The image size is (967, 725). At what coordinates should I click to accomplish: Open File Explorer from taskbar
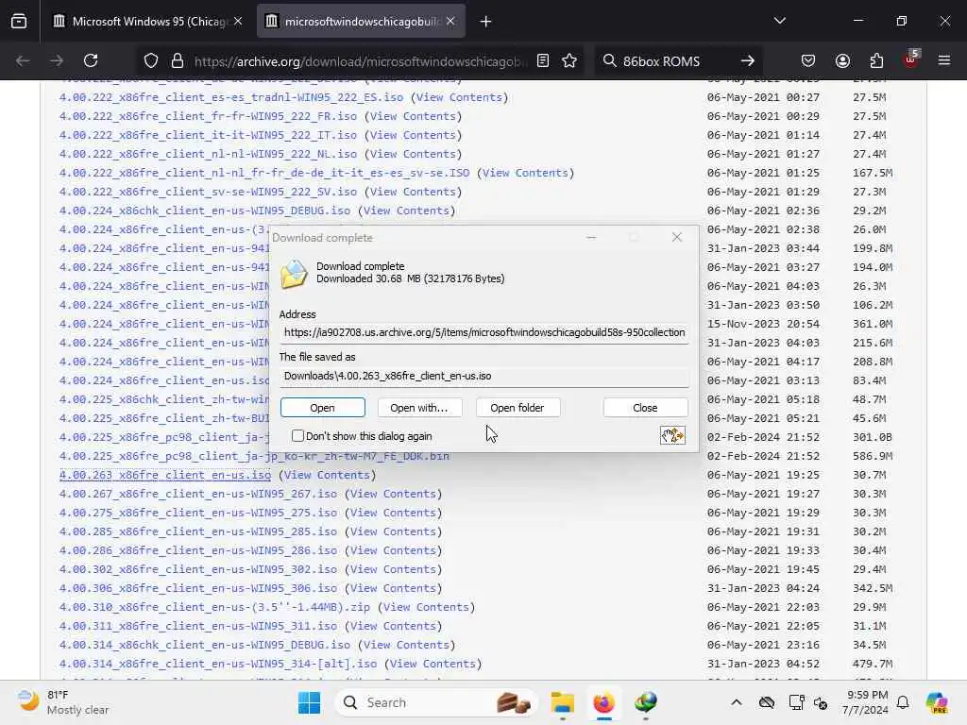[563, 702]
